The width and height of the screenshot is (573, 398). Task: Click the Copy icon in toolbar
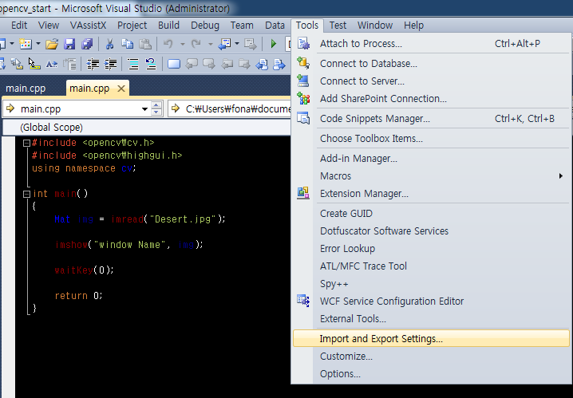[x=127, y=44]
